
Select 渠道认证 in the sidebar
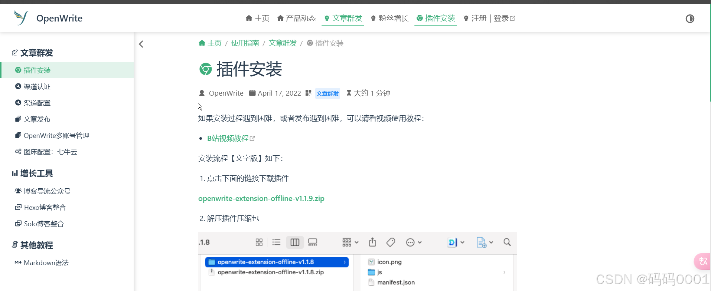pos(67,86)
